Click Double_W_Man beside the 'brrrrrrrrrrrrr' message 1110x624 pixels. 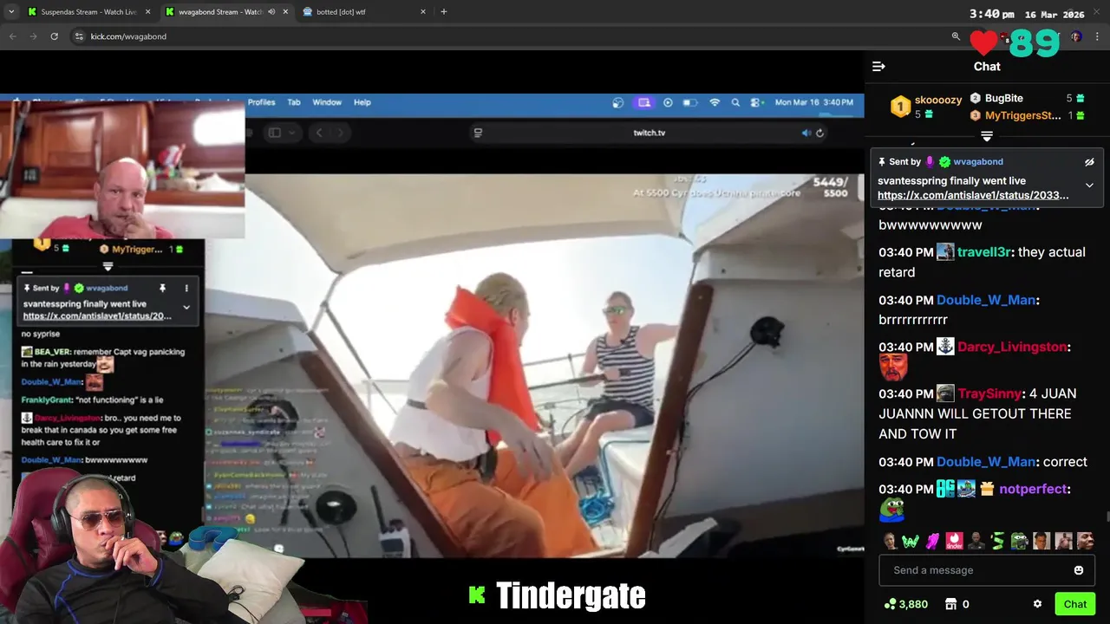[986, 300]
